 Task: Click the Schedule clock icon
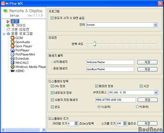coord(12,58)
